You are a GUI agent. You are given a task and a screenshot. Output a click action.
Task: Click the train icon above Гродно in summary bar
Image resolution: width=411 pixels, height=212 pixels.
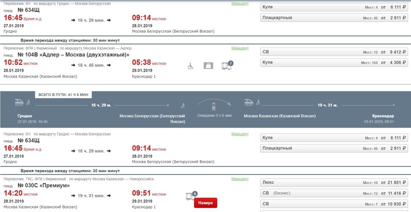coord(19,102)
